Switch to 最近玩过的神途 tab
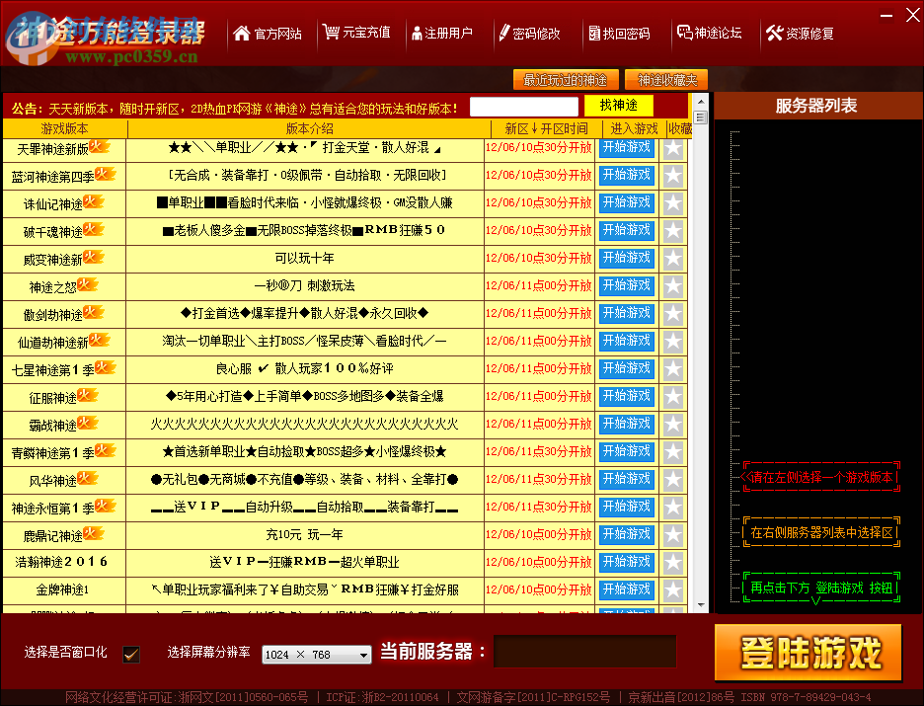 (565, 80)
